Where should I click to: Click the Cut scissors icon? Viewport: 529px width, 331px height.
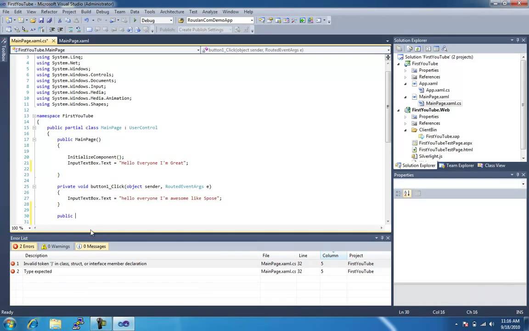click(60, 20)
